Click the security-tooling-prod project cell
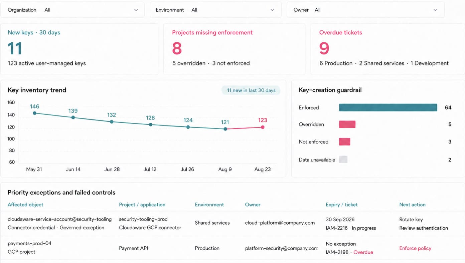465x263 pixels. tap(143, 219)
